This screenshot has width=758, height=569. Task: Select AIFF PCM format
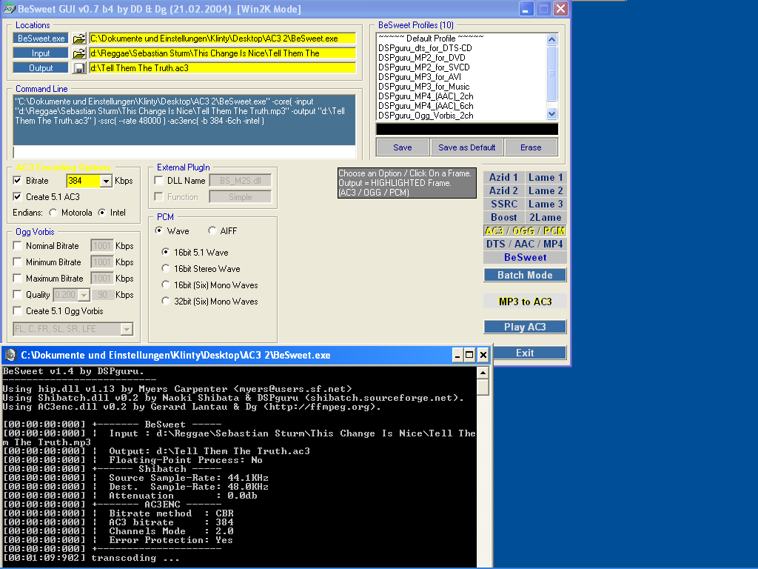coord(212,231)
